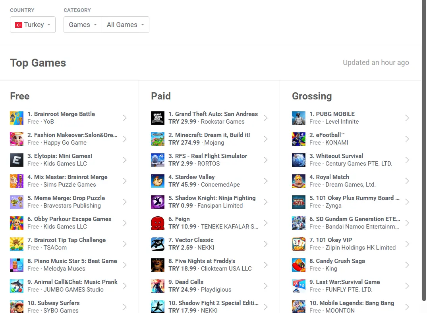The image size is (427, 313).
Task: Expand chevron for Fashion Makeover row
Action: [x=125, y=139]
